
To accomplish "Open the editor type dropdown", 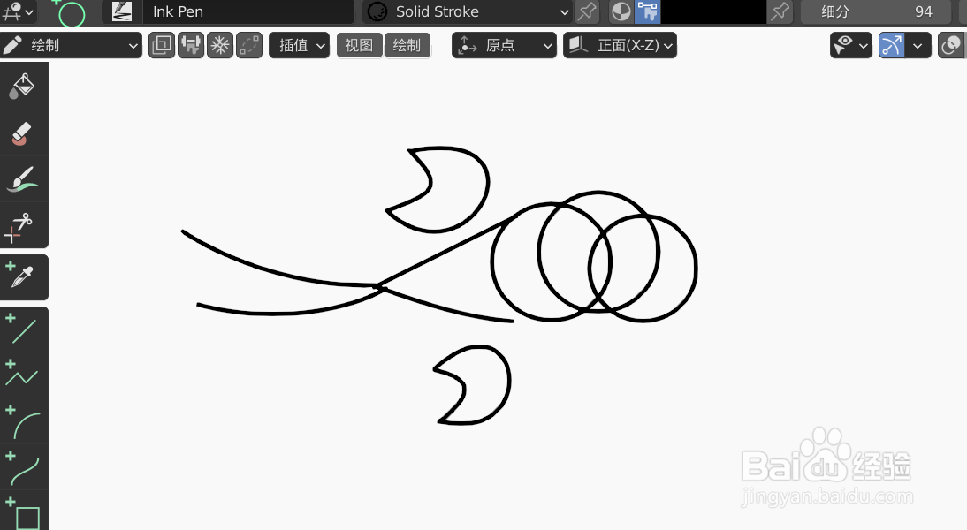I will pos(18,11).
